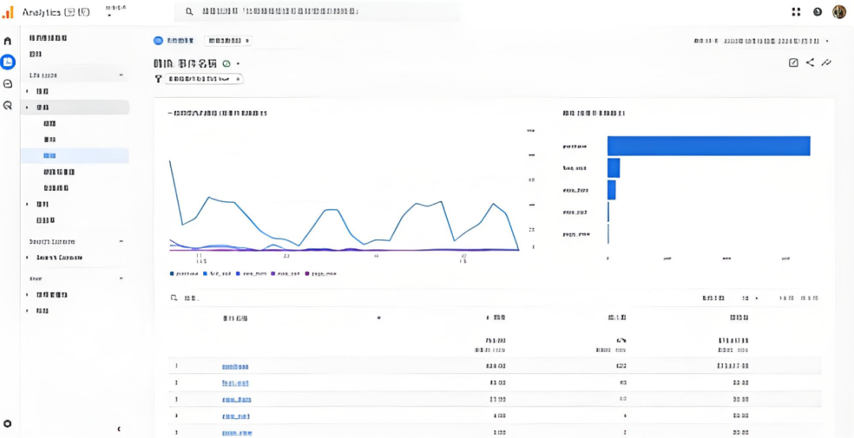
Task: Open the rows per page dropdown
Action: coord(750,299)
